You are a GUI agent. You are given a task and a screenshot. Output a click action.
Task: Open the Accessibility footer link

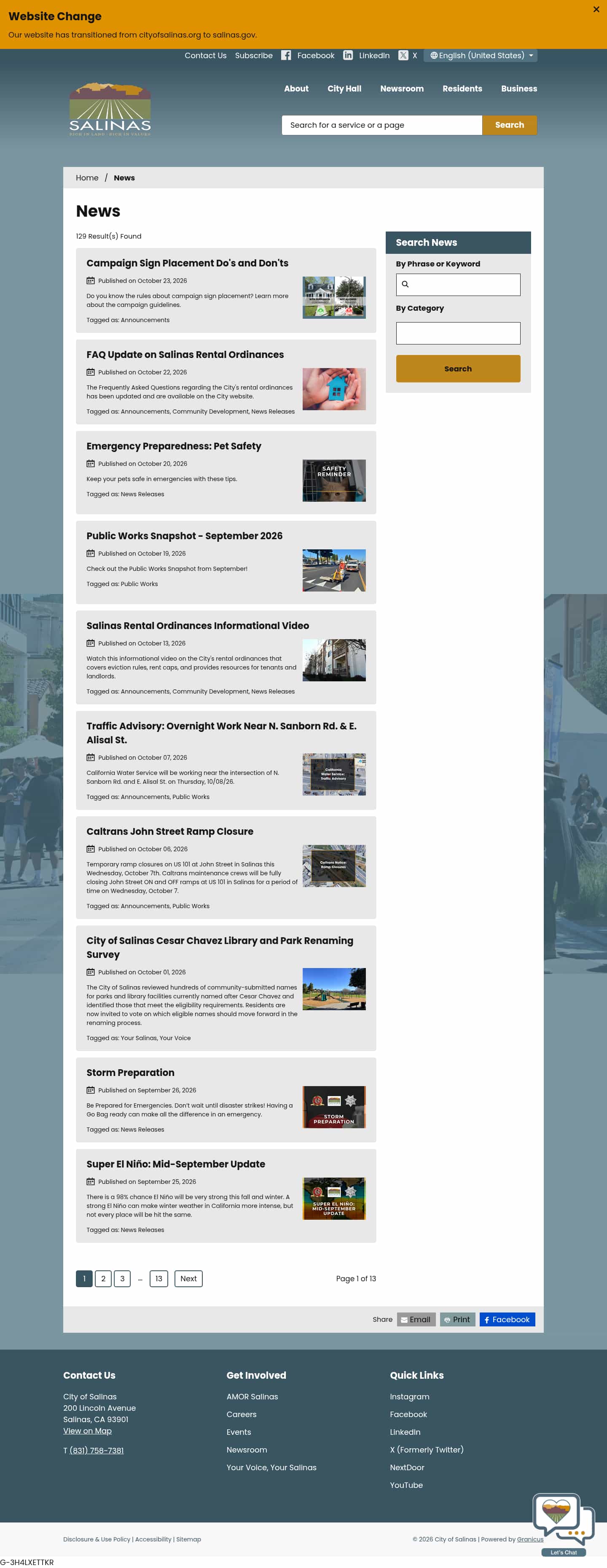pyautogui.click(x=153, y=1539)
